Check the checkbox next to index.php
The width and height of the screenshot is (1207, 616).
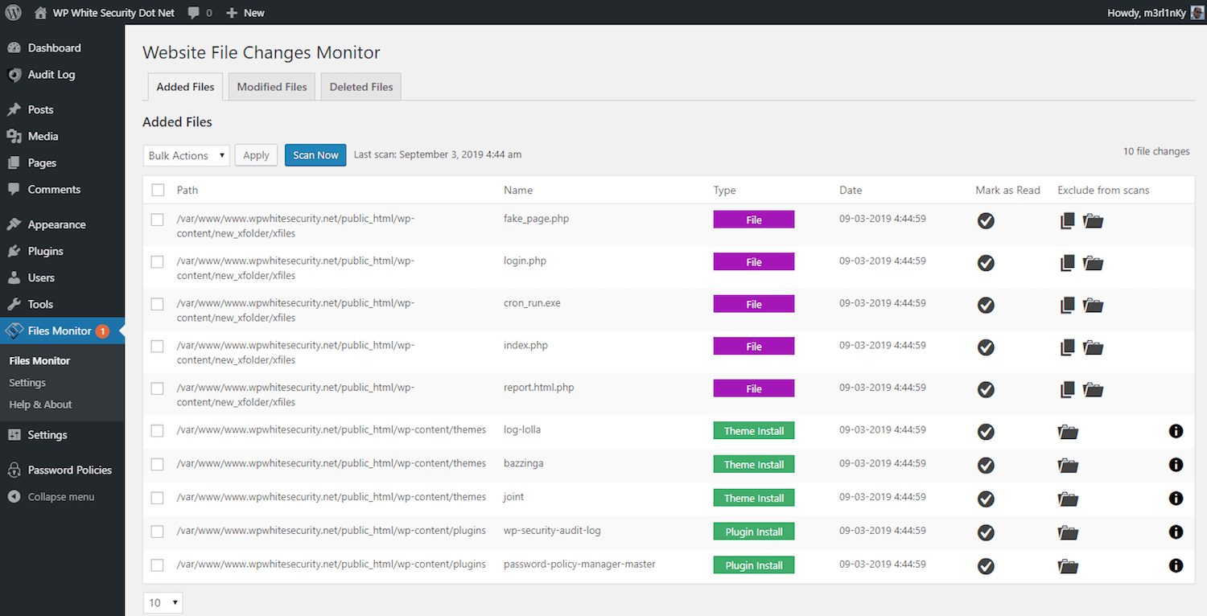(157, 345)
